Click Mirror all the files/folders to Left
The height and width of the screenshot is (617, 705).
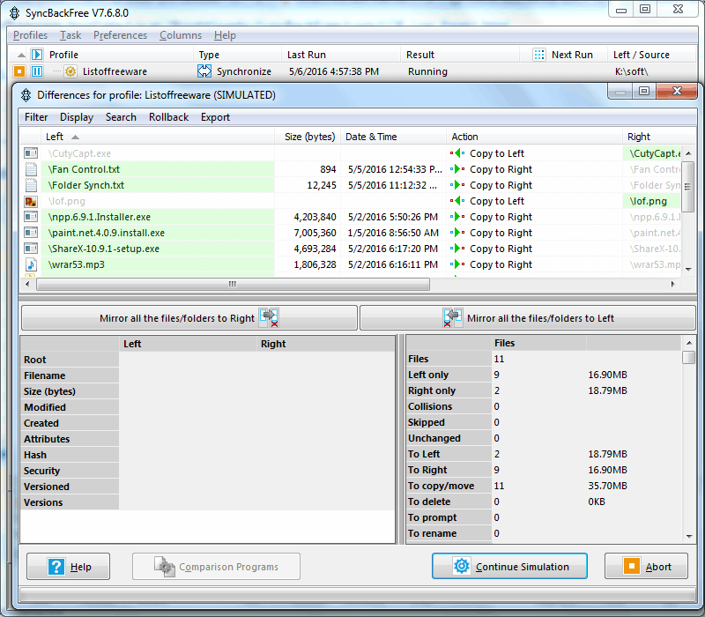[x=528, y=318]
